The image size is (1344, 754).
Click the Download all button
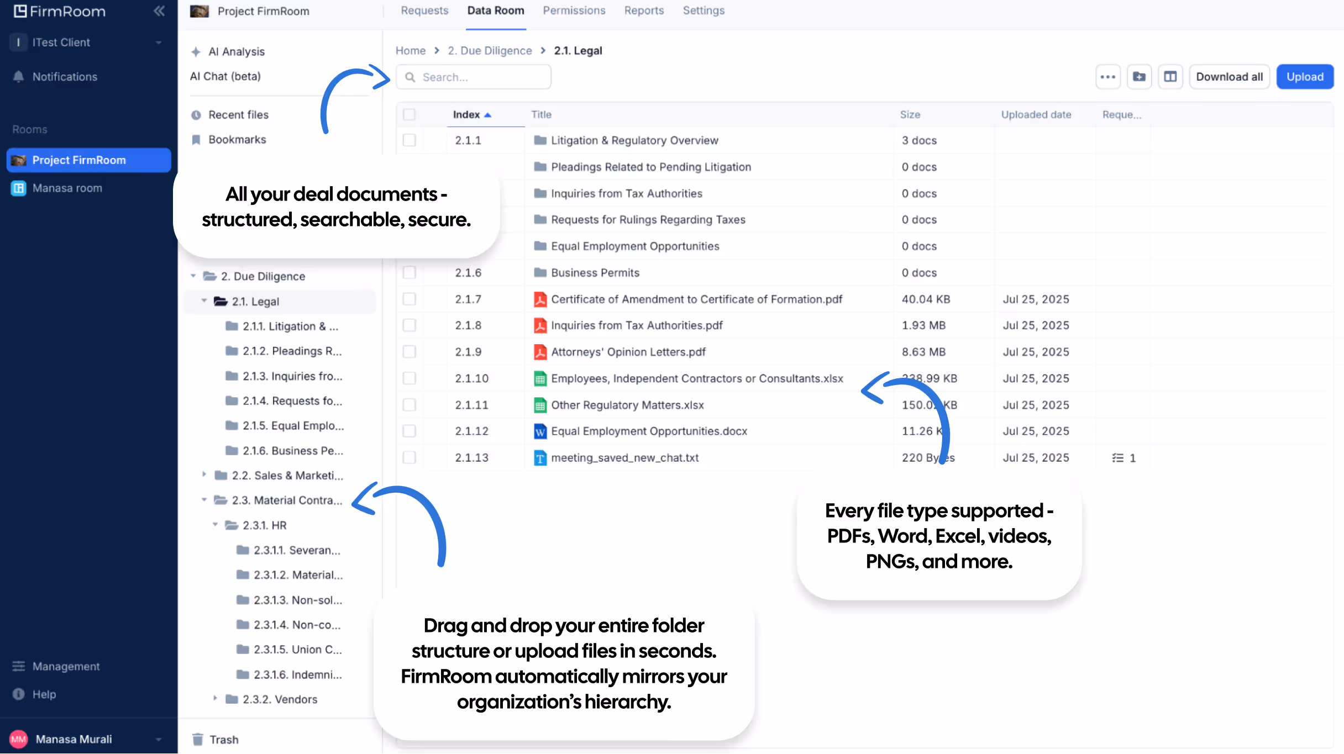point(1229,77)
